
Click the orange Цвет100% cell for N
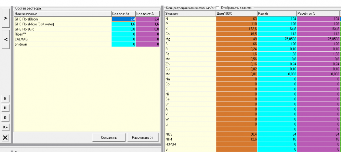237,19
